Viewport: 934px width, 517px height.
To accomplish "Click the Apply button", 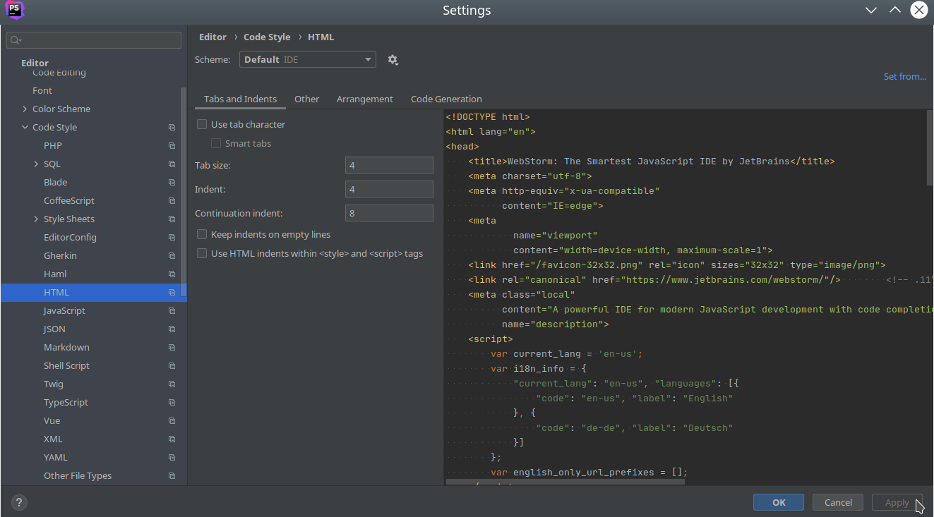I will 897,502.
